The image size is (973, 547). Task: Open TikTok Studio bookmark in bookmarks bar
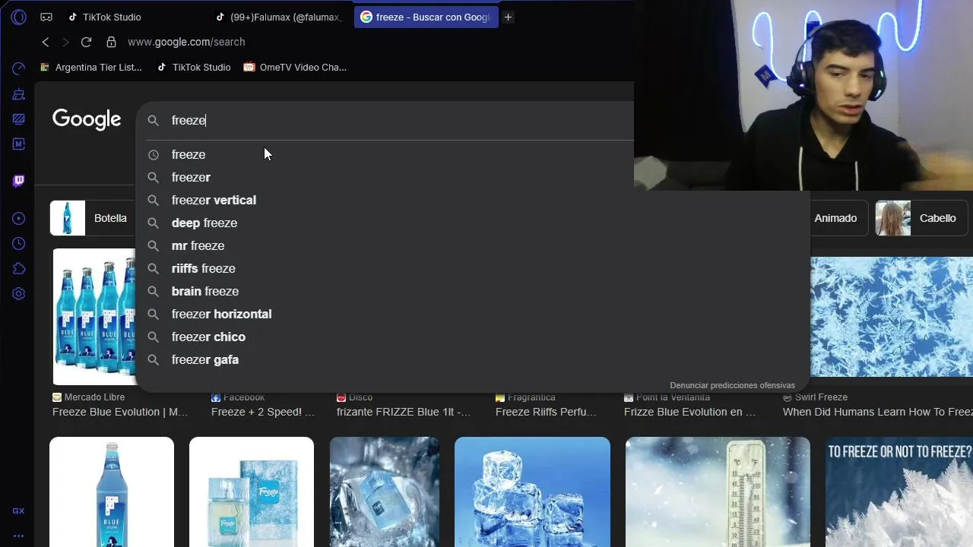(193, 67)
